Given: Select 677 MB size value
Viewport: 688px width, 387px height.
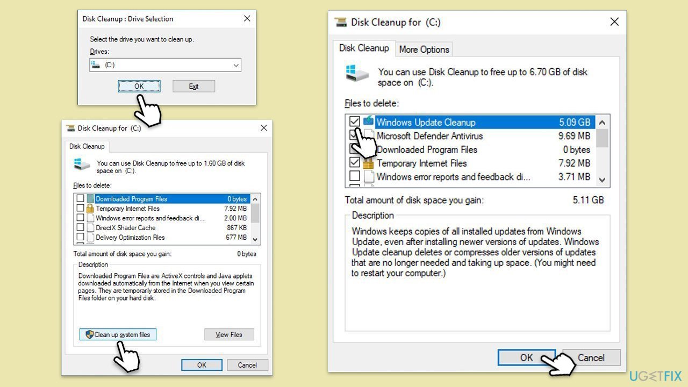Looking at the screenshot, I should (x=236, y=238).
